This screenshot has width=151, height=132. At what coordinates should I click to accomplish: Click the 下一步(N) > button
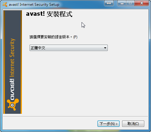click(108, 124)
